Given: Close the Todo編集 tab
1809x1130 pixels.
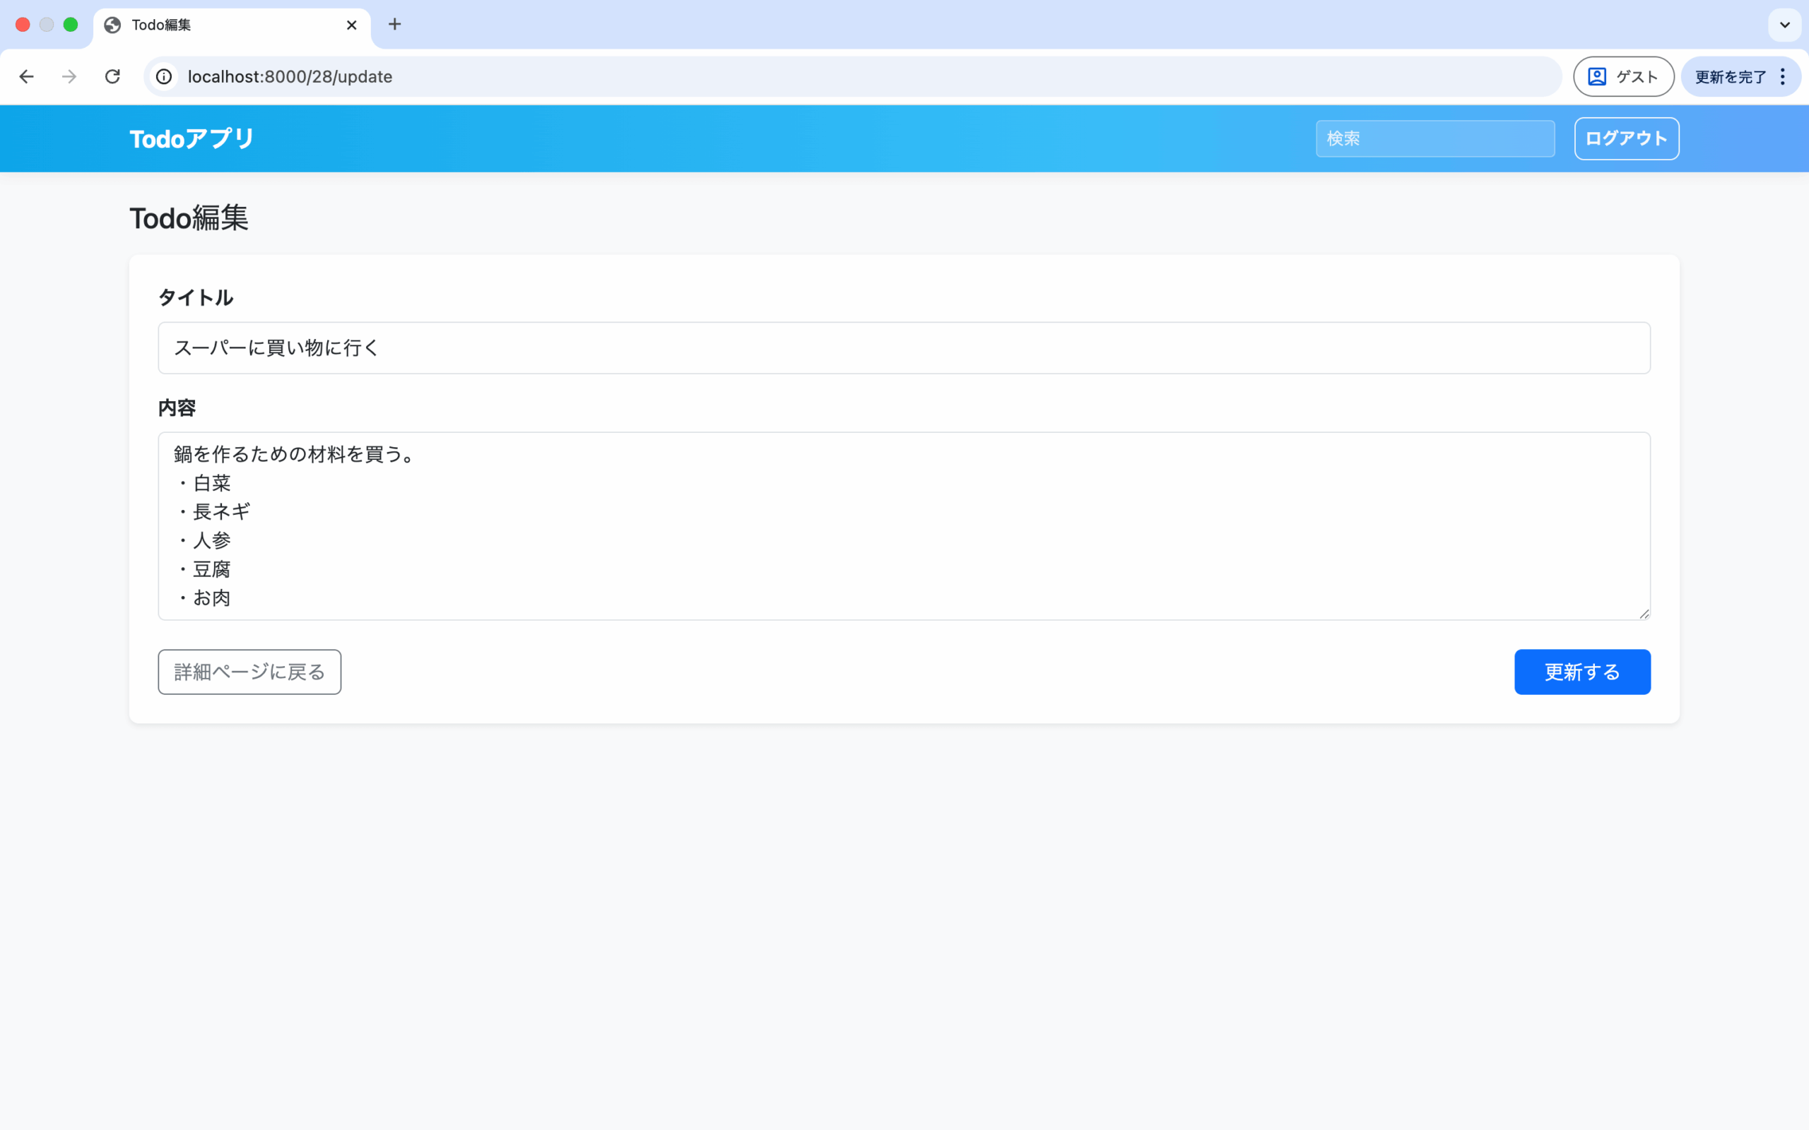Looking at the screenshot, I should click(x=351, y=25).
